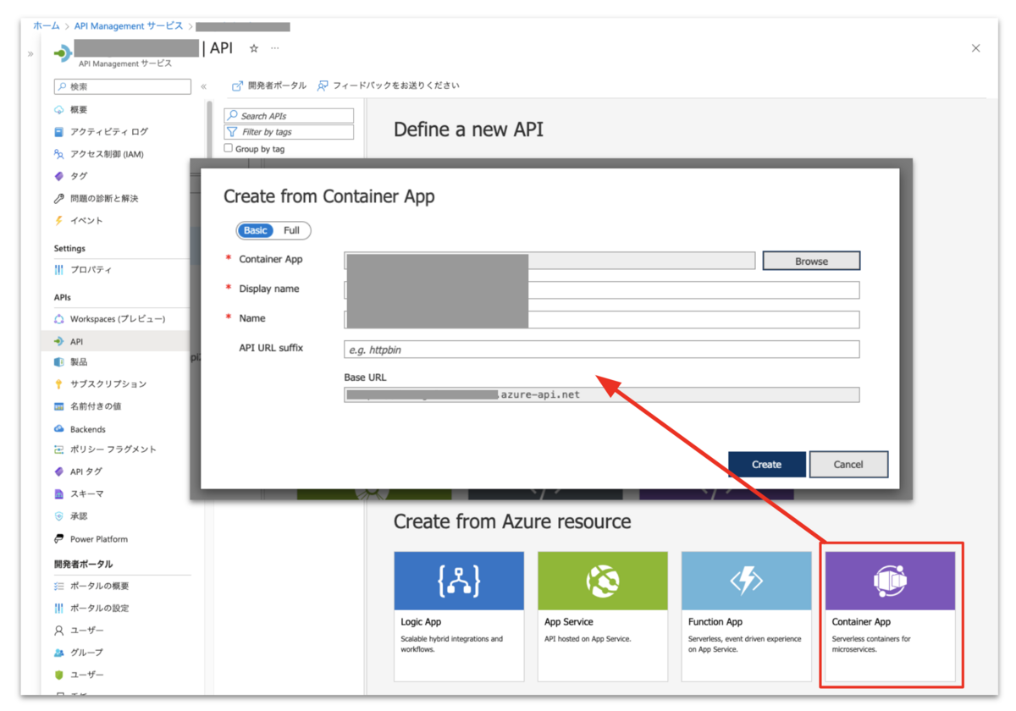The image size is (1016, 711).
Task: Click the Search APIs box
Action: point(289,116)
